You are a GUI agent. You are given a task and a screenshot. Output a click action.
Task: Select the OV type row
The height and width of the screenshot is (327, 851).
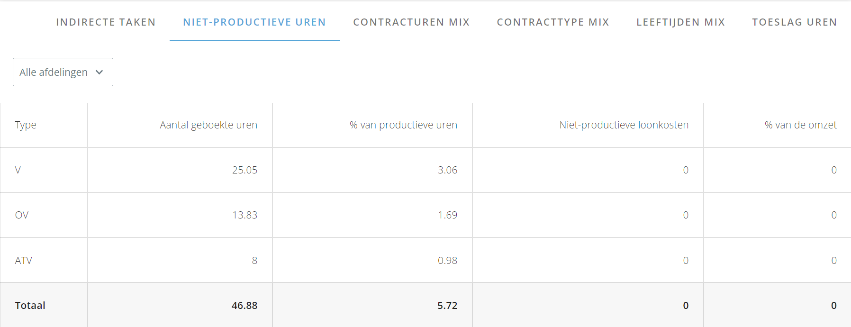[x=425, y=215]
